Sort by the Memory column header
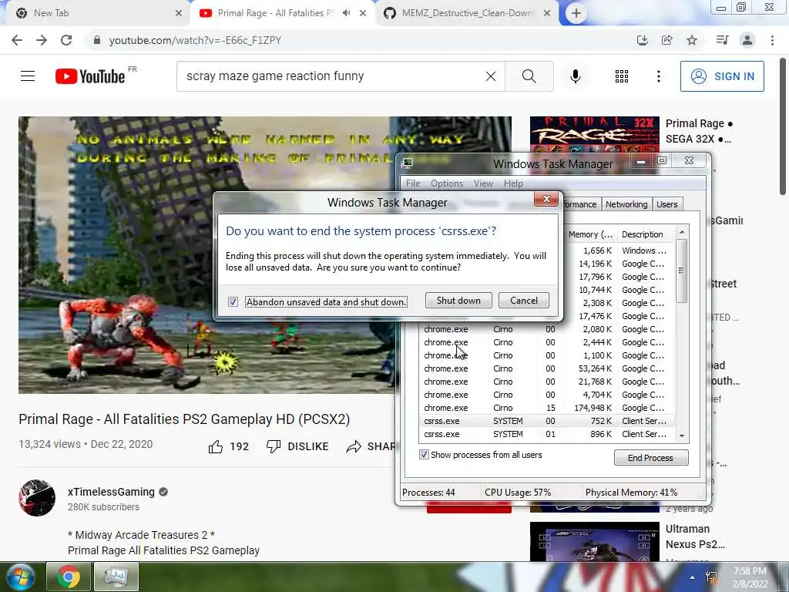The height and width of the screenshot is (592, 789). [x=589, y=234]
